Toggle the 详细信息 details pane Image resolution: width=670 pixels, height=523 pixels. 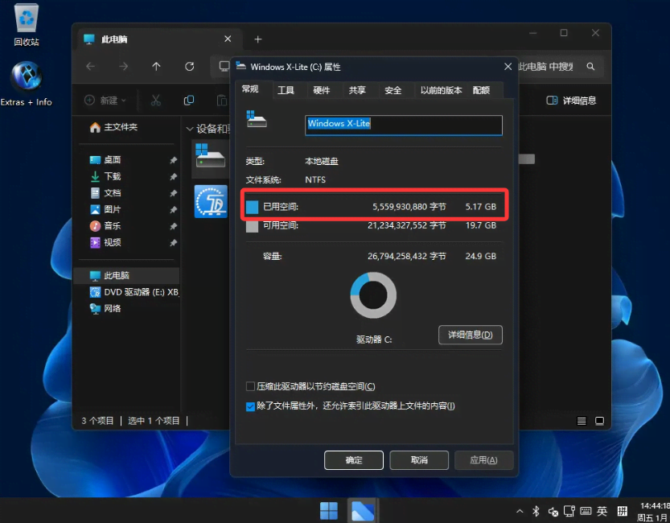(571, 101)
